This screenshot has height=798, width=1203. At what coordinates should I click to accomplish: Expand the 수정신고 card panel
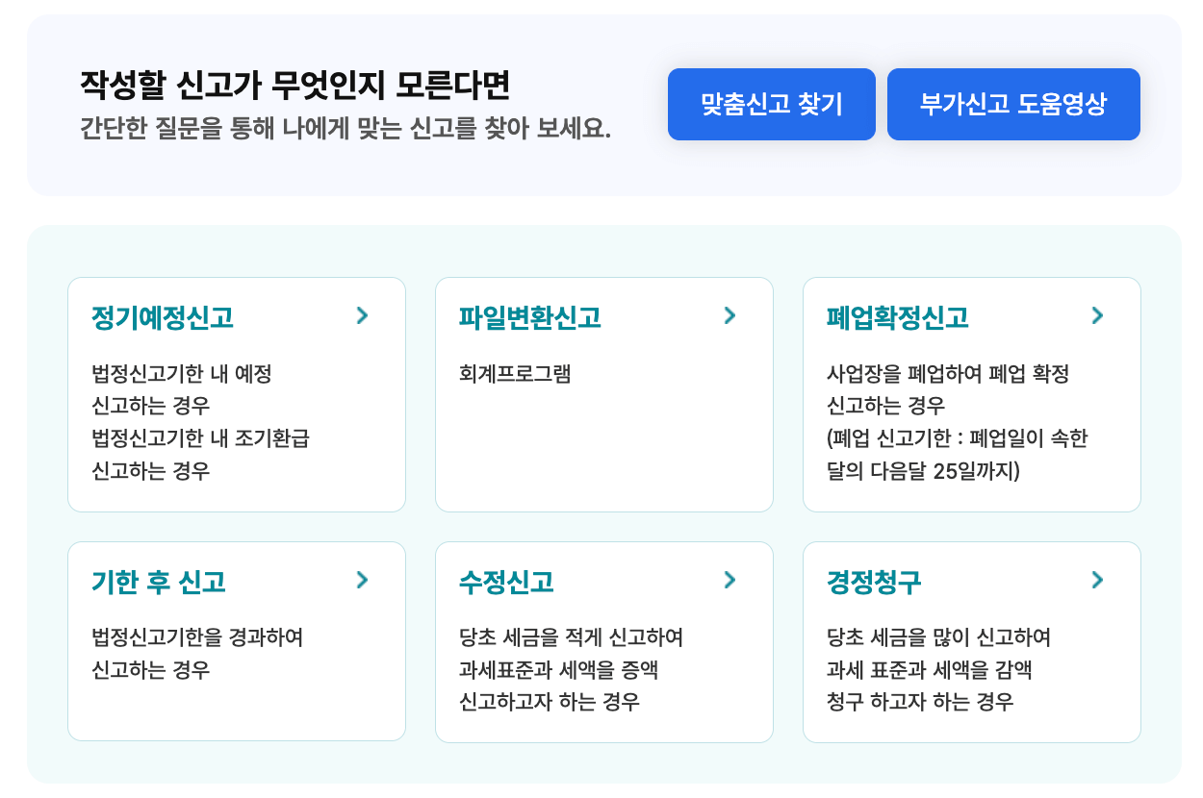click(604, 641)
